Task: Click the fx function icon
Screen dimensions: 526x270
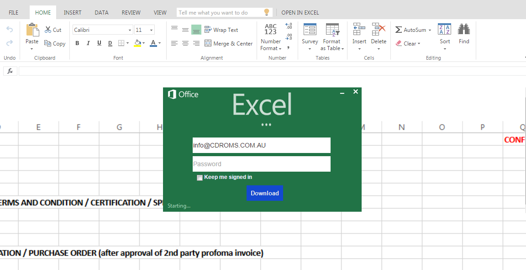Action: pos(10,71)
